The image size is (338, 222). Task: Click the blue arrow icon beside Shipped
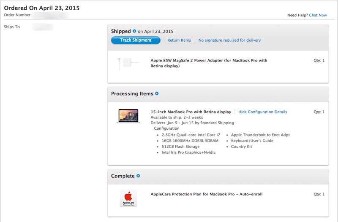(134, 31)
